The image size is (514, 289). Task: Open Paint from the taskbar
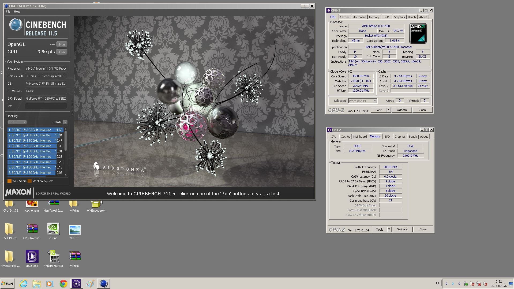pyautogui.click(x=90, y=283)
